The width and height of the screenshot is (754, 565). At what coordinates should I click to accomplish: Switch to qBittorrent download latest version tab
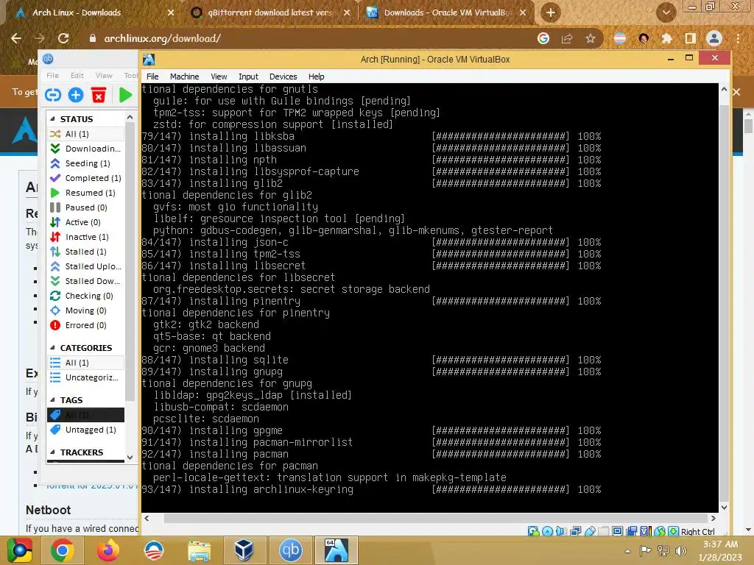pos(269,13)
